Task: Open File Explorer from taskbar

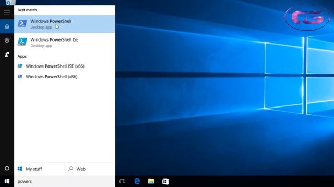Action: (x=151, y=181)
